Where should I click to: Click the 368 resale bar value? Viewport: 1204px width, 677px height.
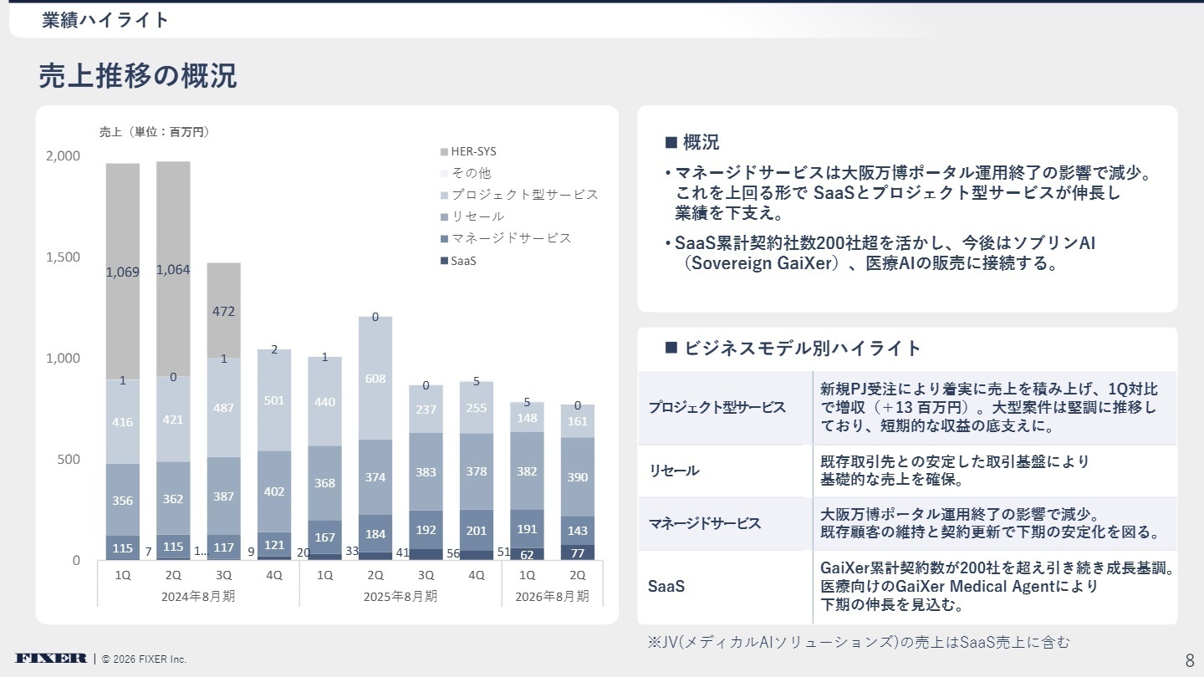click(x=324, y=484)
